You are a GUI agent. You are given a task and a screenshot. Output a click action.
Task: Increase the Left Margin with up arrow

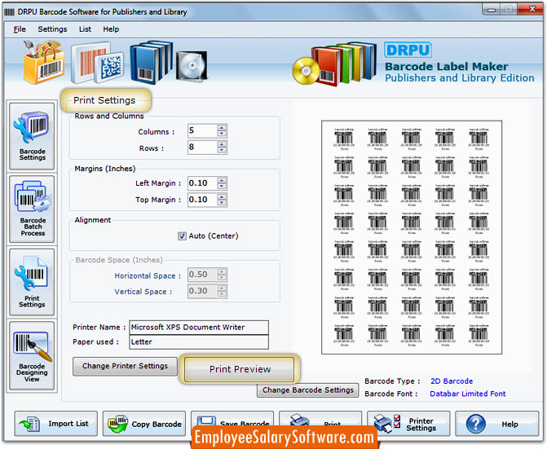click(222, 181)
